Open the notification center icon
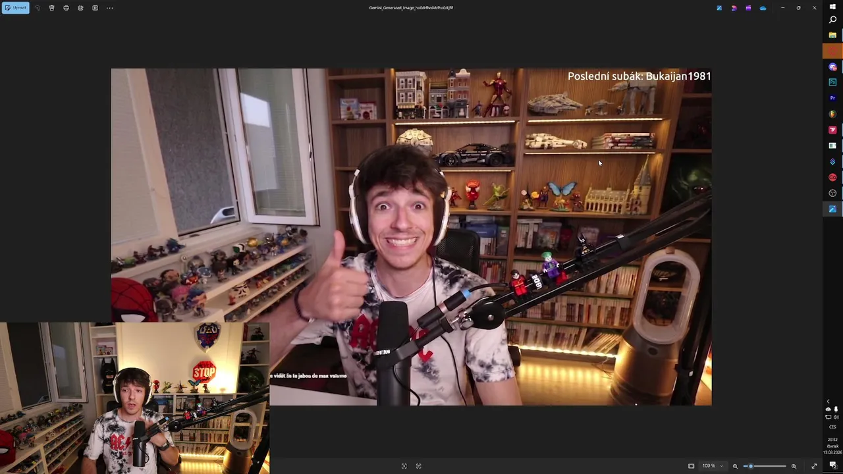843x474 pixels. [832, 465]
